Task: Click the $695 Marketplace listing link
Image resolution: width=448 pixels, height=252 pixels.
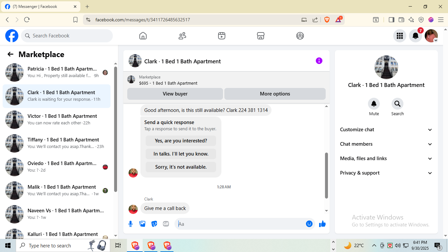Action: coord(168,83)
